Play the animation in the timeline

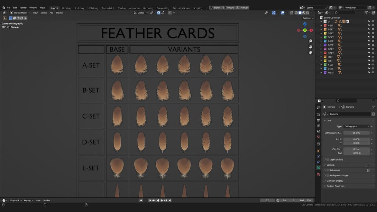[x=162, y=201]
